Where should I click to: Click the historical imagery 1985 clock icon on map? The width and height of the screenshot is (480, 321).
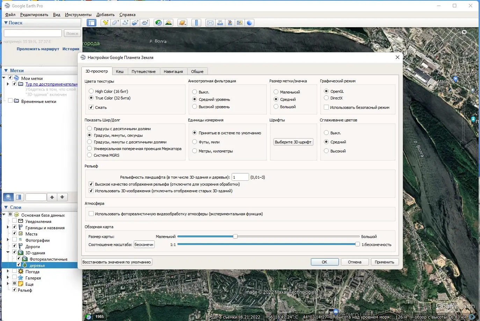coord(88,316)
